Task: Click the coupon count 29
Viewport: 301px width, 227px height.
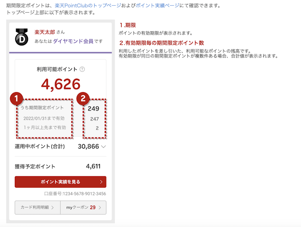Action: (x=93, y=207)
